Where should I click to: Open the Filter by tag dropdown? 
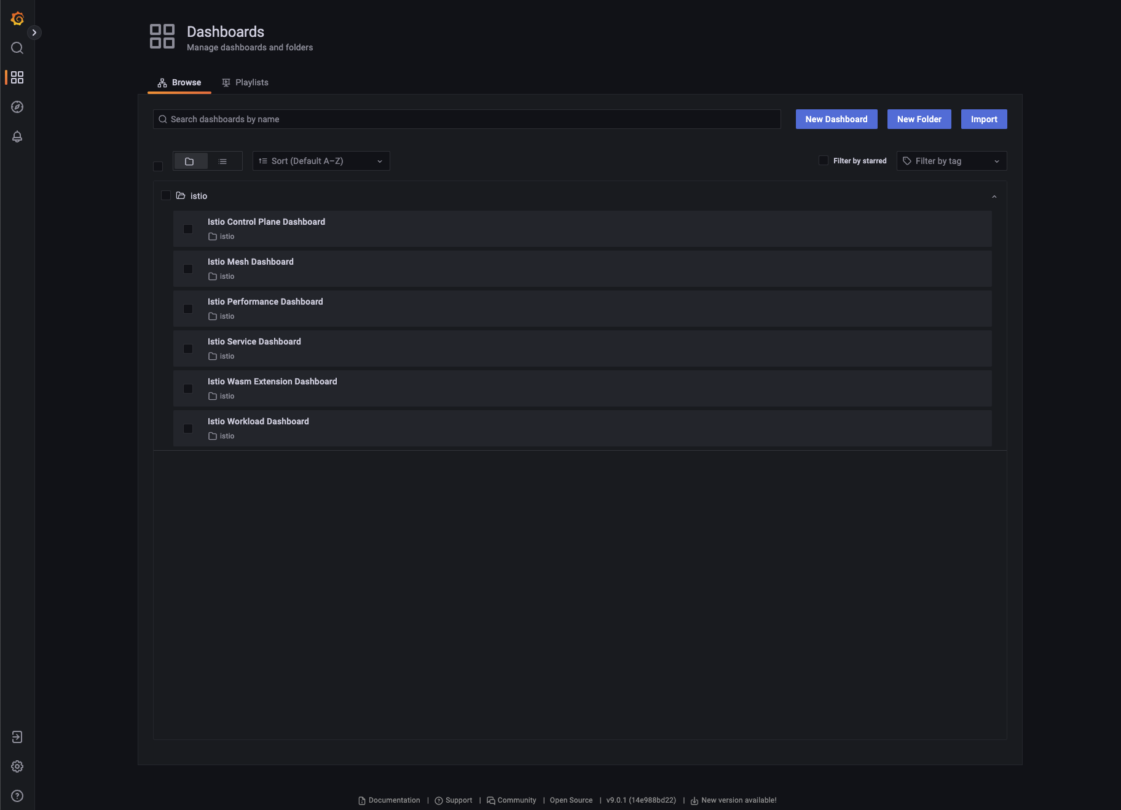tap(951, 161)
